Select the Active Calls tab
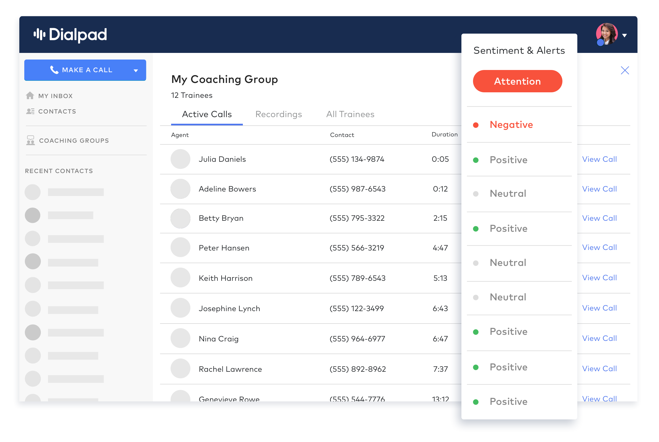The width and height of the screenshot is (659, 442). [207, 114]
